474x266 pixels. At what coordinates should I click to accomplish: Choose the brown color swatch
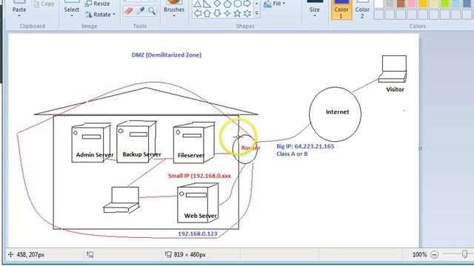coord(401,4)
